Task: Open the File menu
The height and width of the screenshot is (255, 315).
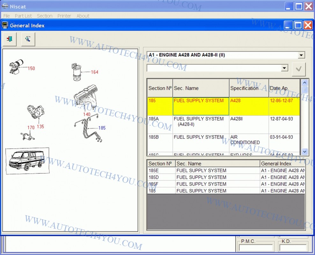Action: click(x=6, y=16)
